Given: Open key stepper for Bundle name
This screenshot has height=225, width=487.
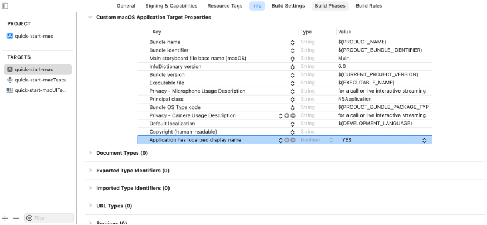Looking at the screenshot, I should click(292, 42).
